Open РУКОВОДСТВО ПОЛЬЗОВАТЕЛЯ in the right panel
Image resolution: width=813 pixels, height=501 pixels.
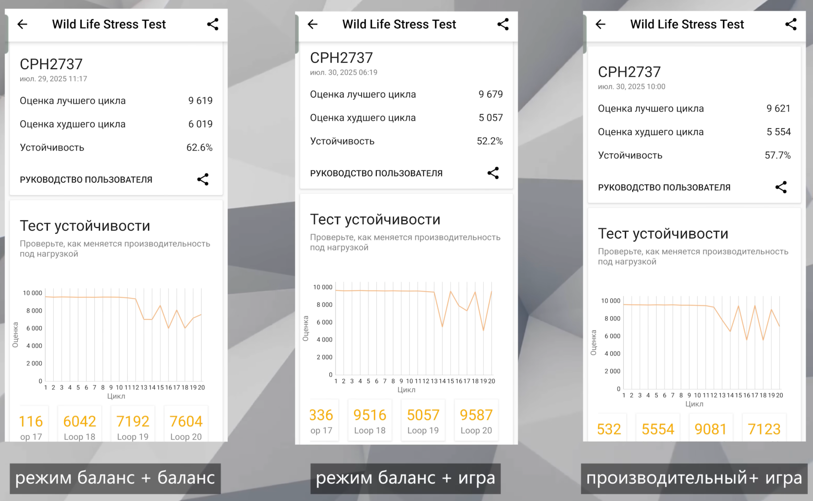(664, 187)
